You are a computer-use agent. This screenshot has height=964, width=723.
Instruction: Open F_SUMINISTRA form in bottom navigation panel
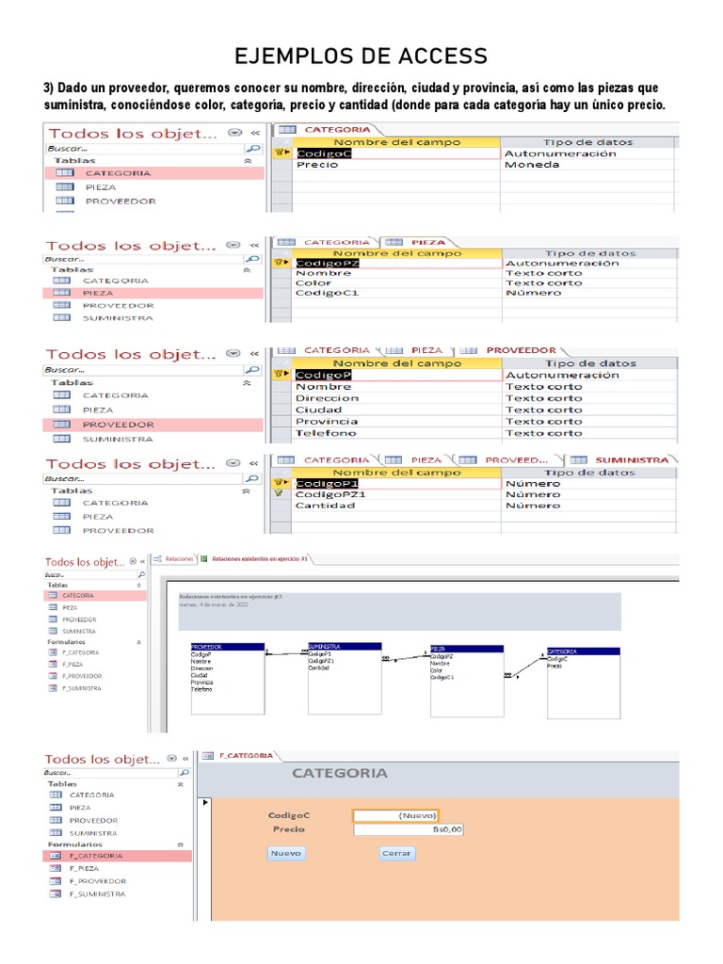pos(96,893)
